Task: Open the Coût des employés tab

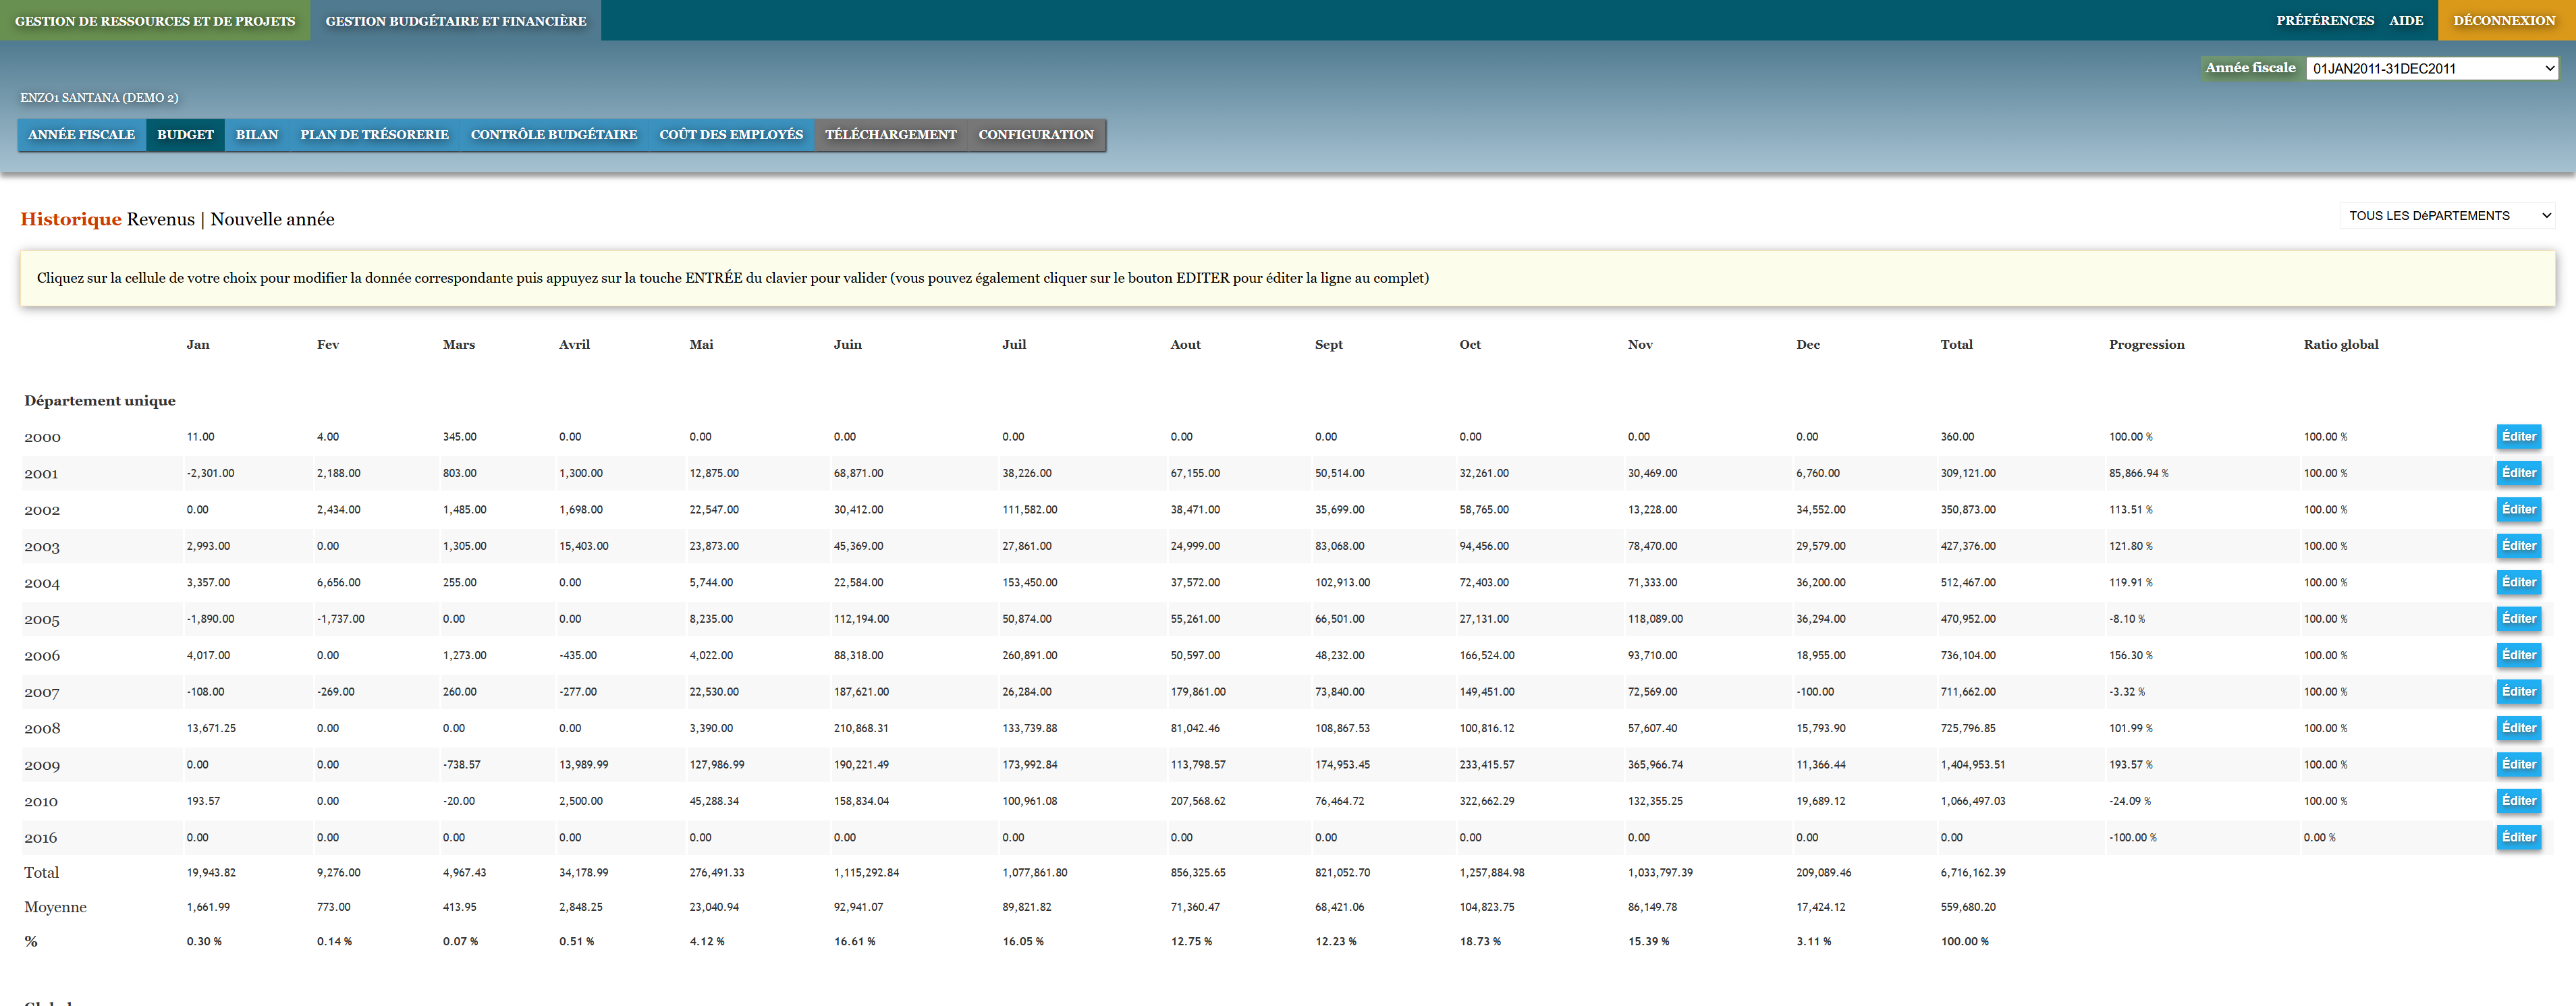Action: point(730,135)
